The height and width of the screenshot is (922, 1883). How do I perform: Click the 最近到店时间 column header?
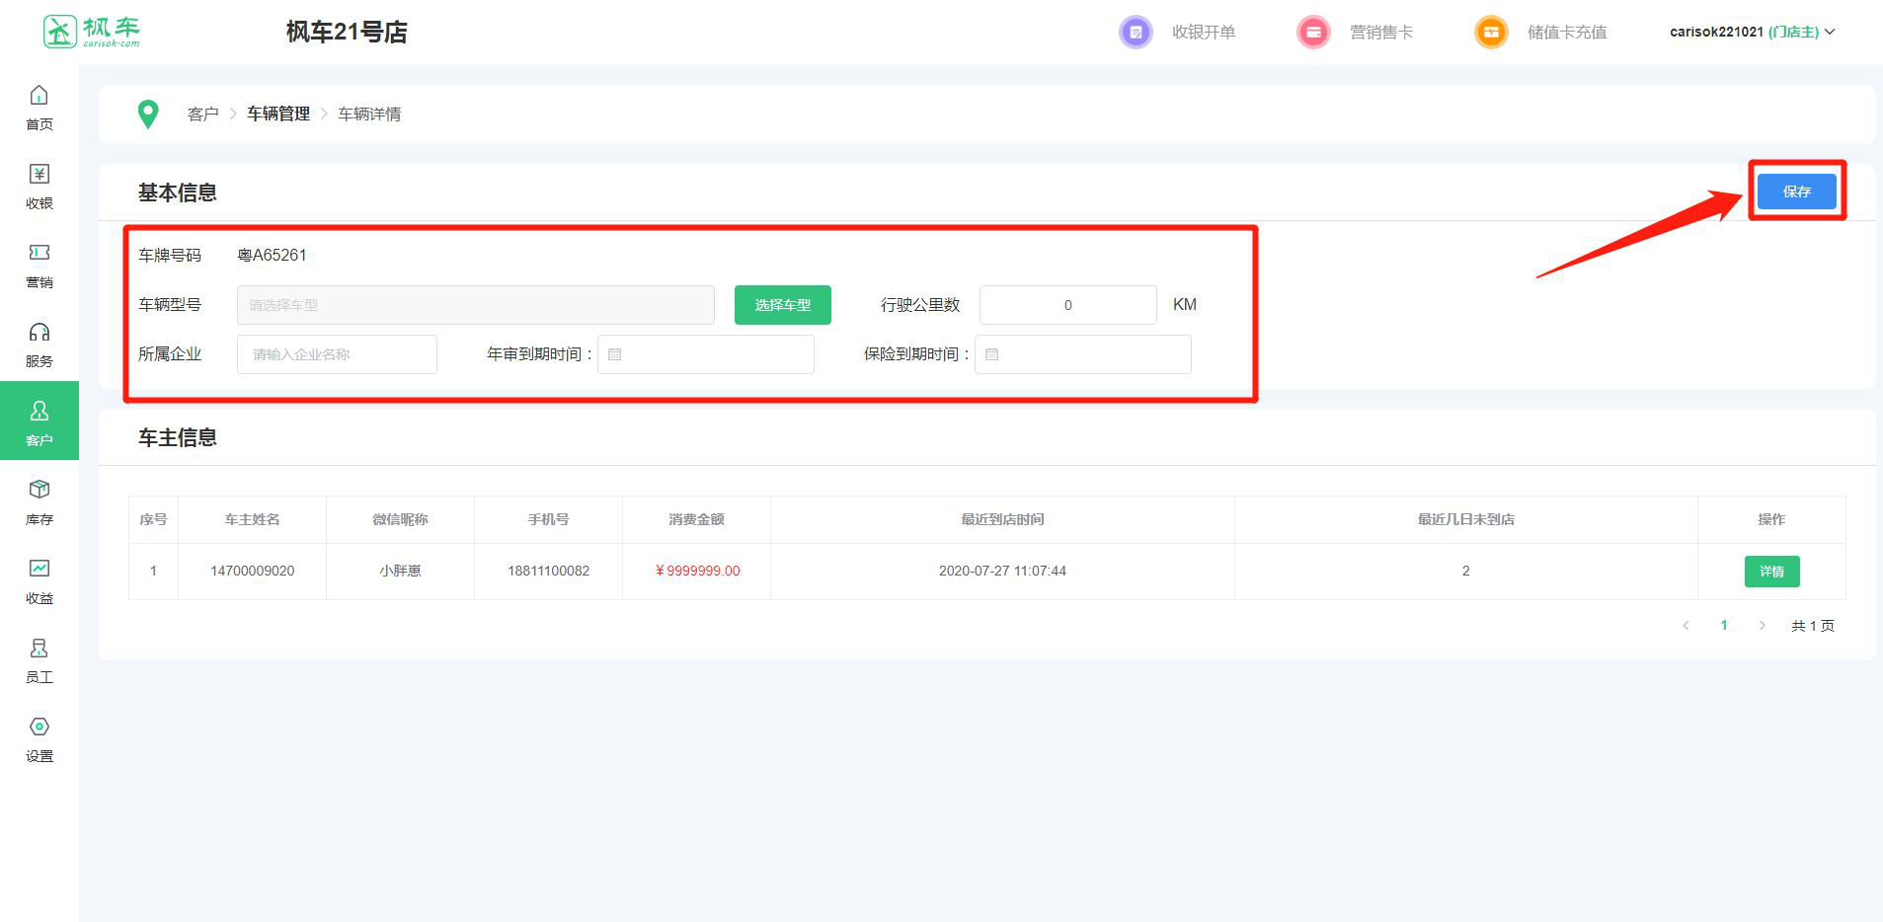[x=1002, y=519]
